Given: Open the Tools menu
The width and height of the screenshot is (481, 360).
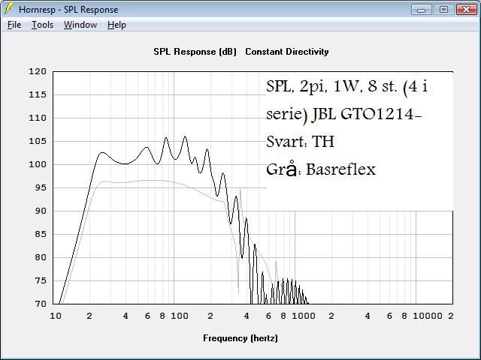Looking at the screenshot, I should pos(42,25).
